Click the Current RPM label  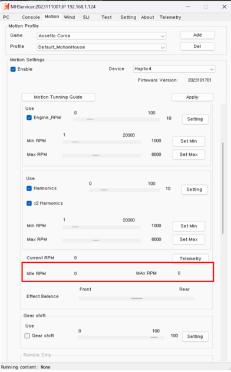(x=40, y=258)
